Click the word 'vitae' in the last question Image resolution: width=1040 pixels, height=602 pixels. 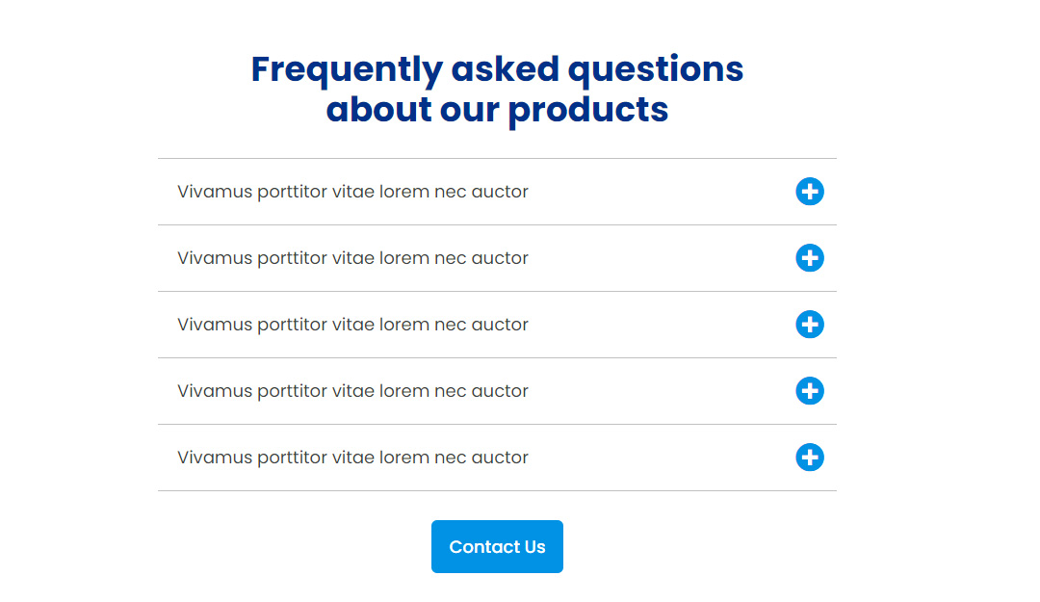click(x=352, y=458)
